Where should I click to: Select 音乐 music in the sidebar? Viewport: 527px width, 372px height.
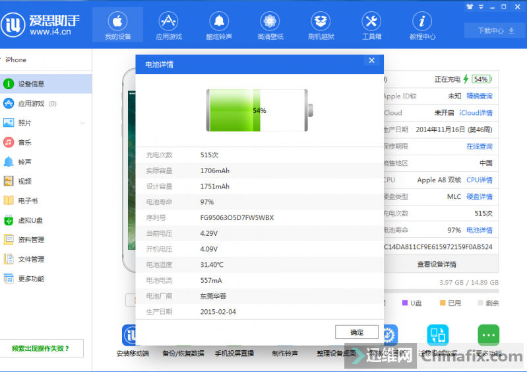[46, 143]
